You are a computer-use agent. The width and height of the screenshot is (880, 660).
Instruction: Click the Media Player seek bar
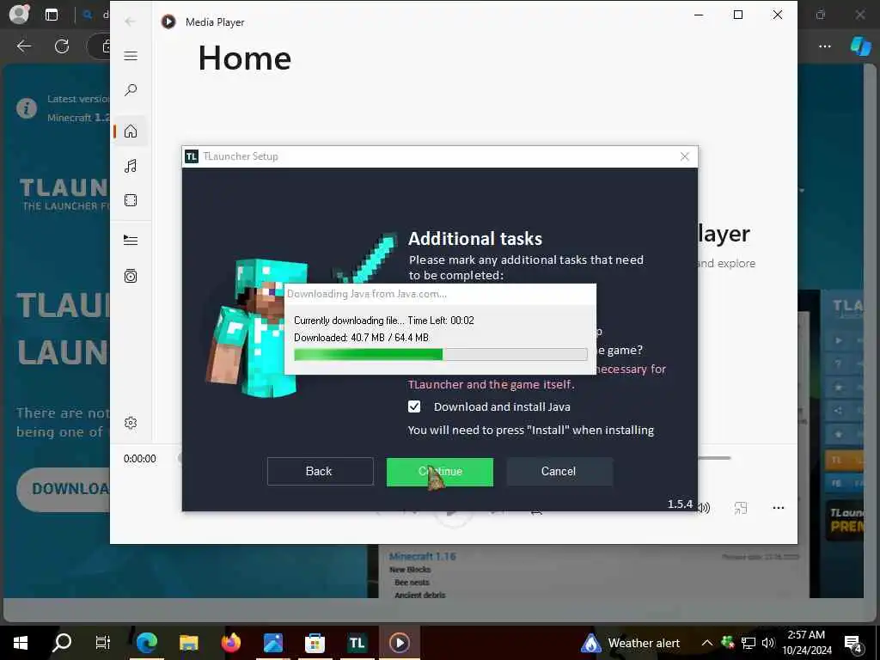tap(714, 458)
